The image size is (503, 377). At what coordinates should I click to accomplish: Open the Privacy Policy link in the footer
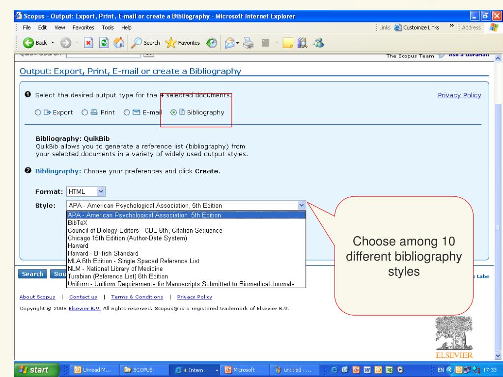pyautogui.click(x=195, y=297)
